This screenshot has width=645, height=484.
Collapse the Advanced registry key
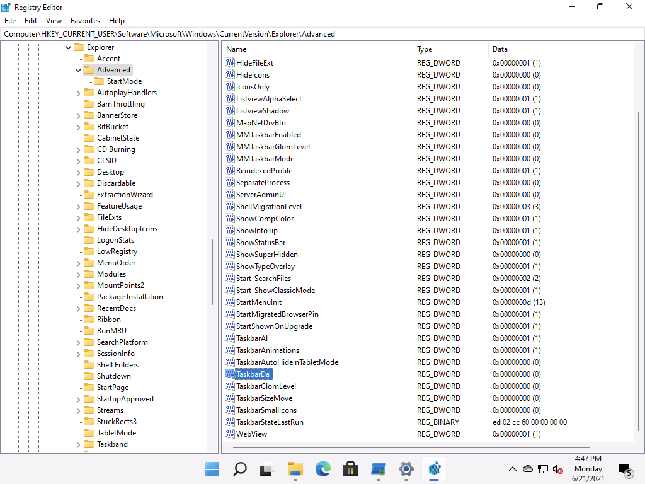pyautogui.click(x=79, y=70)
